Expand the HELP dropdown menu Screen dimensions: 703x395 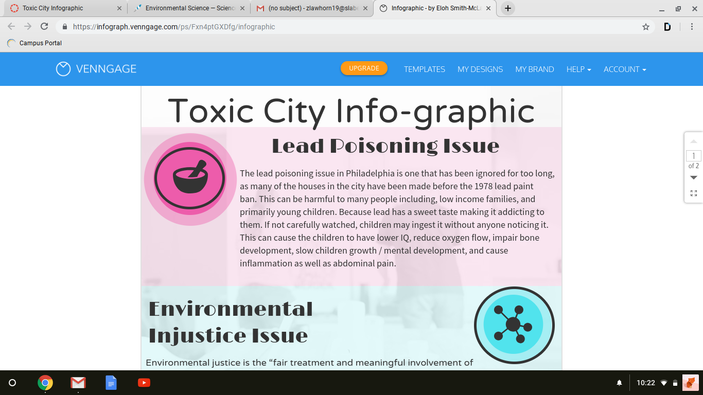pyautogui.click(x=578, y=69)
